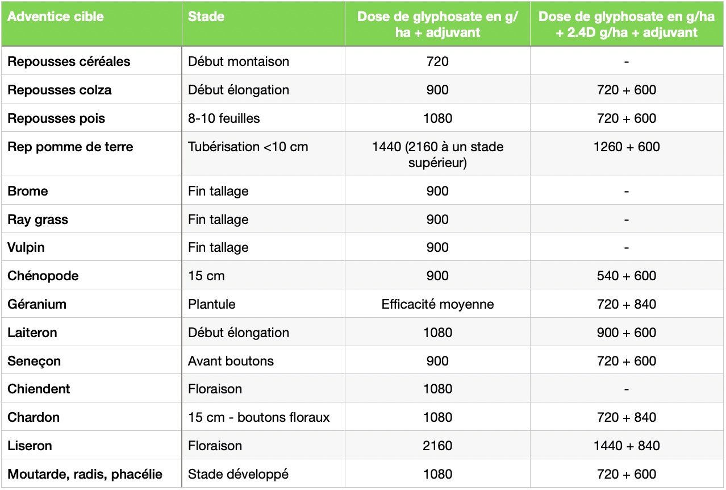Click the "15 cm - boutons floraux" cell
Viewport: 726px width, 490px height.
pyautogui.click(x=259, y=417)
